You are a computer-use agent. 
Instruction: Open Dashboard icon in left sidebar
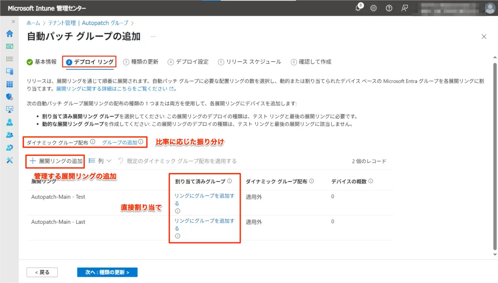(9, 46)
